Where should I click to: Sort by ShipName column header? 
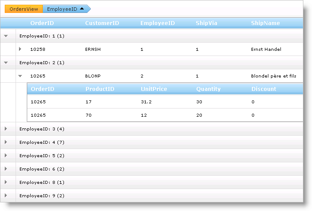click(265, 23)
